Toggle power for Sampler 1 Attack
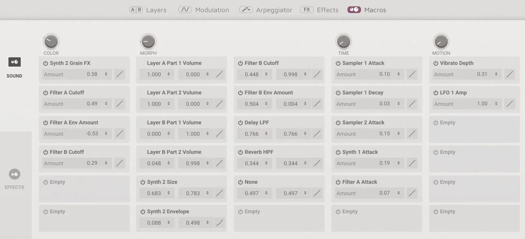This screenshot has width=525, height=239. point(338,63)
